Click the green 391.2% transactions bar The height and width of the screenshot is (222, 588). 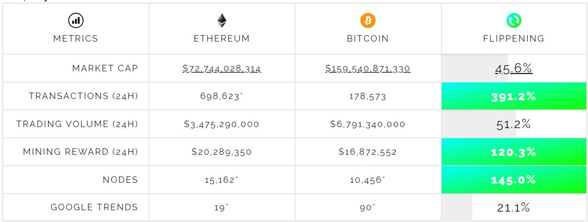tap(514, 97)
